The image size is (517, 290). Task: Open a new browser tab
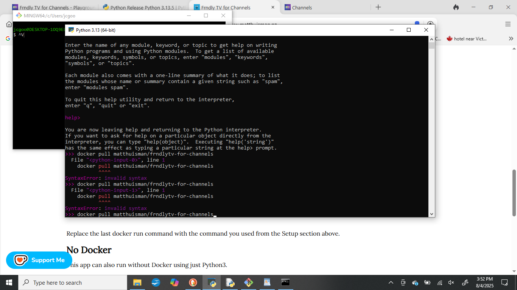click(378, 7)
